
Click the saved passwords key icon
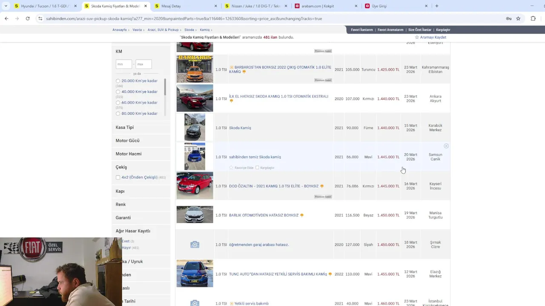coord(508,18)
